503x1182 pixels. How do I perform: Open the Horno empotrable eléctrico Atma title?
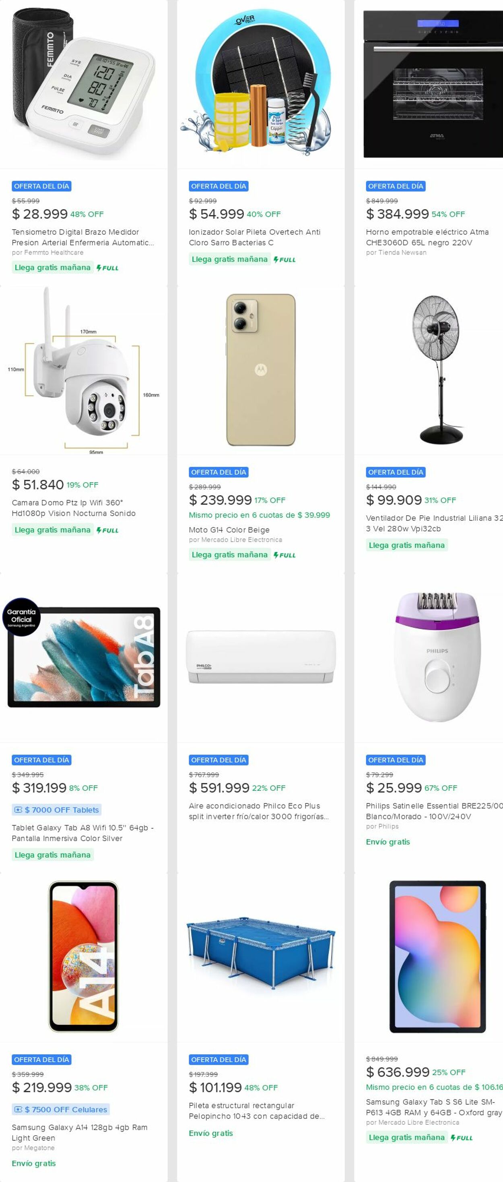click(427, 237)
